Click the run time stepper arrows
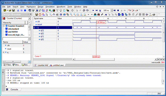Image resolution: width=166 pixels, height=96 pixels. [111, 10]
